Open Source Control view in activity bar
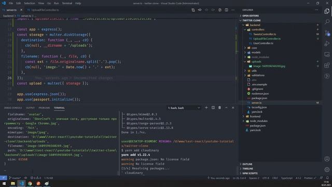Viewport: 332px width, 187px height. 327,33
